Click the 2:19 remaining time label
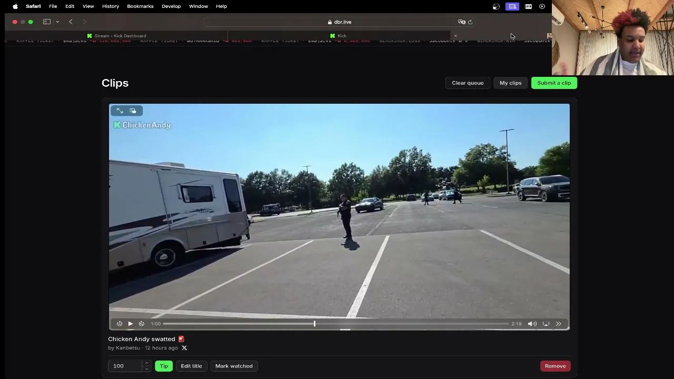 [517, 324]
